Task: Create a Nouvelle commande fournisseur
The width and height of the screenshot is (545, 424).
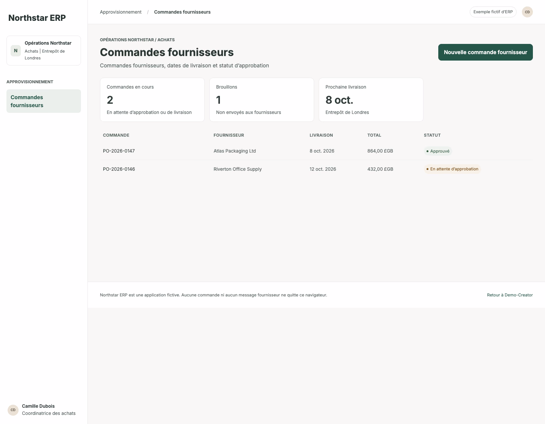Action: tap(485, 52)
